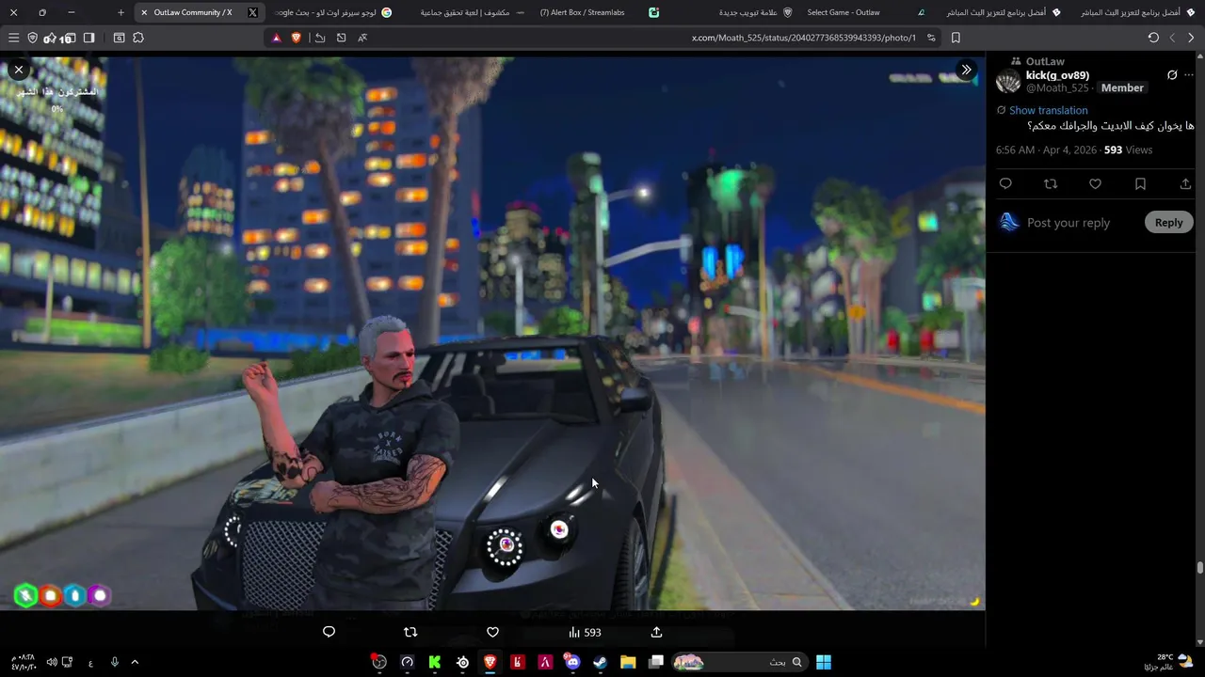The width and height of the screenshot is (1205, 677).
Task: Focus the Post your reply field
Action: coord(1068,223)
